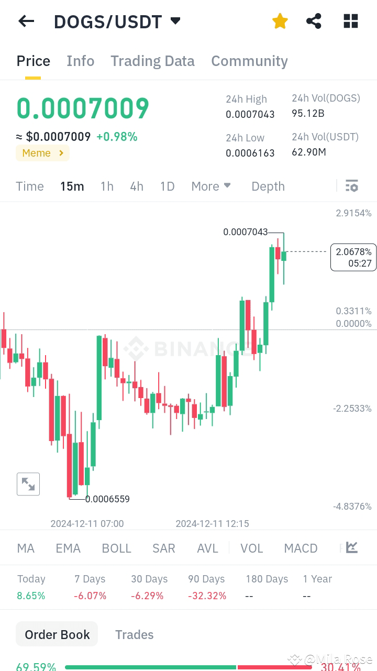Switch to the Trading Data tab
The width and height of the screenshot is (377, 671).
(152, 61)
